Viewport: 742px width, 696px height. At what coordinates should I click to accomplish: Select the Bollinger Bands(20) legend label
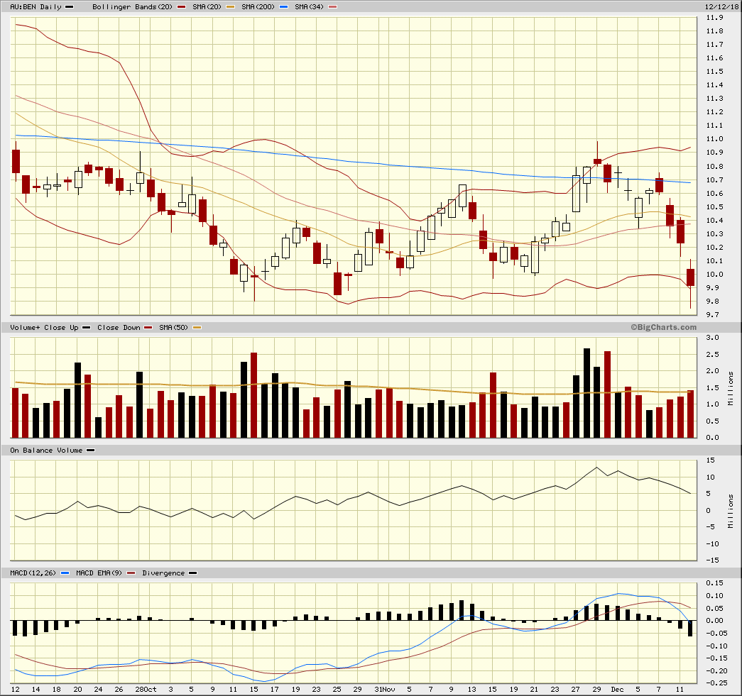pyautogui.click(x=133, y=6)
